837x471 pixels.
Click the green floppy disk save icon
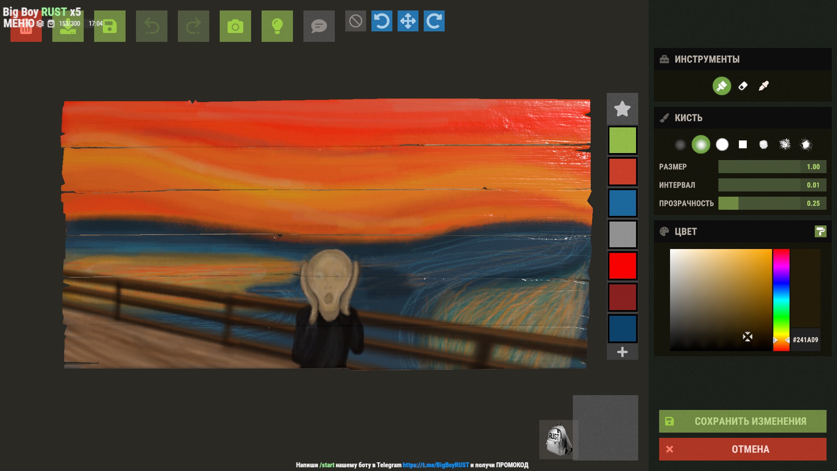click(x=109, y=27)
